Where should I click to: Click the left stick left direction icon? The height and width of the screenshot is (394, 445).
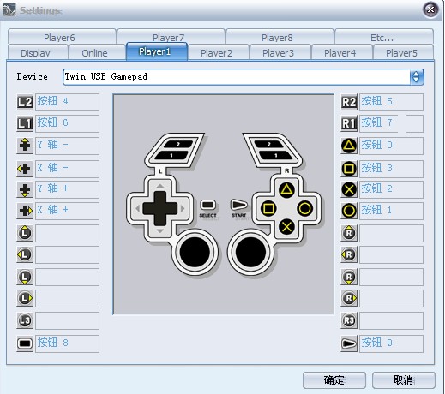click(25, 254)
